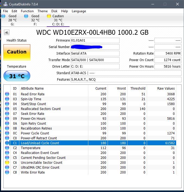
Task: Close the CrystalDiskInfo window
Action: click(x=177, y=4)
